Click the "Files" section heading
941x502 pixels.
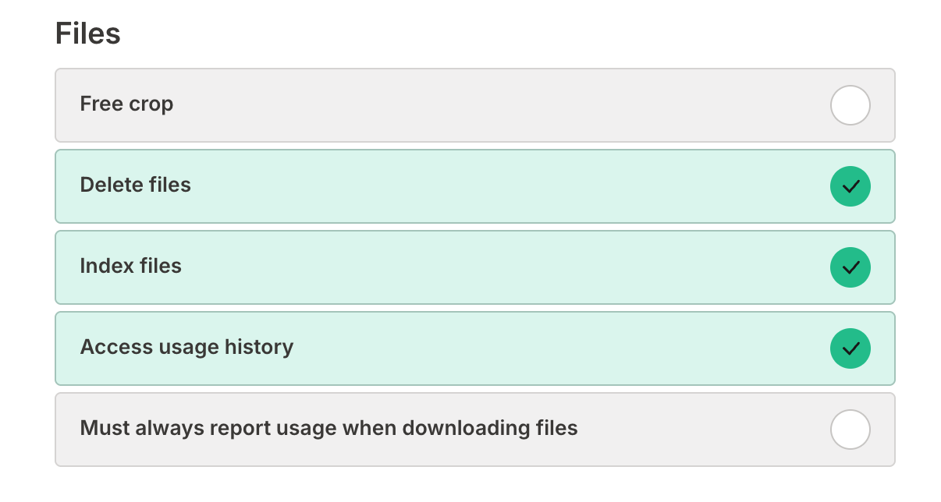click(x=87, y=34)
